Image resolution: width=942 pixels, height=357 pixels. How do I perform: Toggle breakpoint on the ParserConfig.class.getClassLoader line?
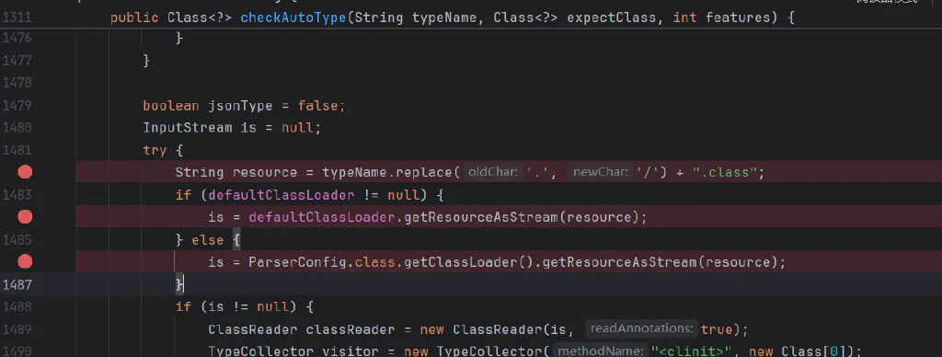[25, 261]
